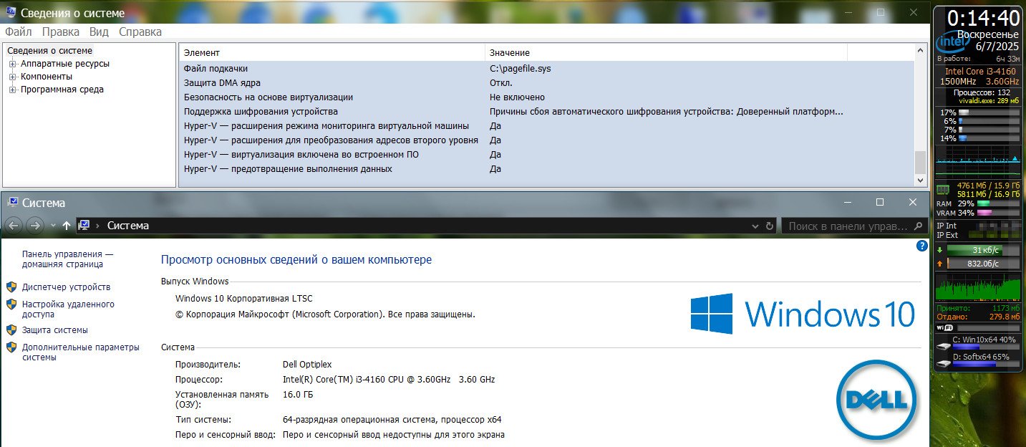Click the scroll down arrow of the details list
This screenshot has height=447, width=1026.
[x=921, y=180]
